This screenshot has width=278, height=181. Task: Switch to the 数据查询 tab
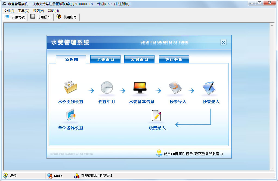139,59
